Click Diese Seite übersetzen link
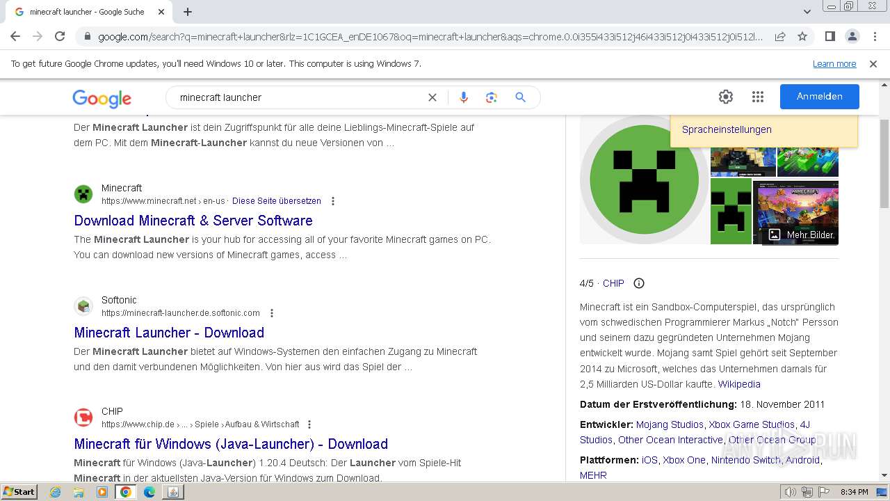This screenshot has width=890, height=501. coord(277,201)
